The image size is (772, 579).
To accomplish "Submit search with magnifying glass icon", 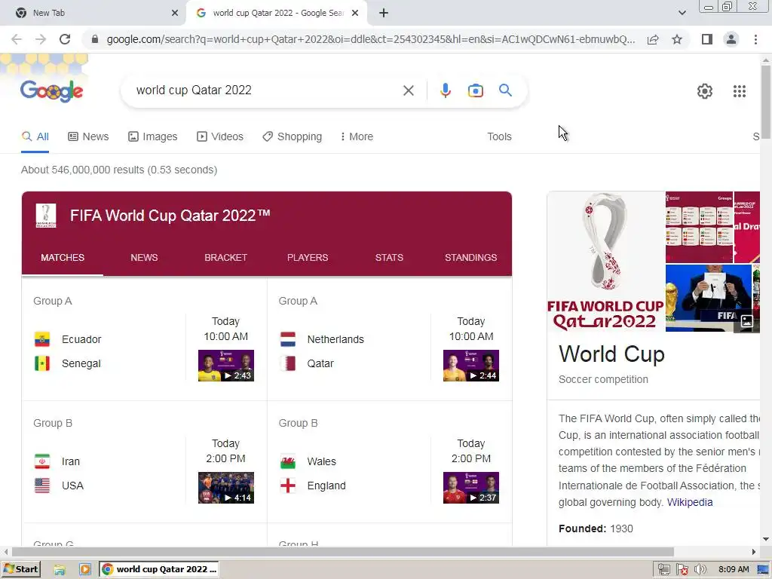I will point(505,90).
